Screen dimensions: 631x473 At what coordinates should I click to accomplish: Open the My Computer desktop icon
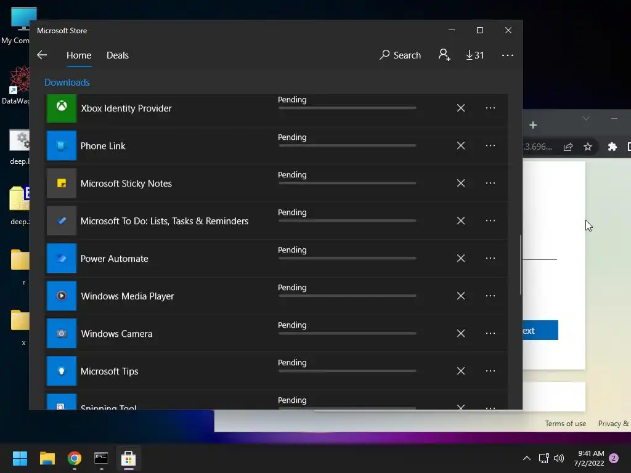coord(16,26)
